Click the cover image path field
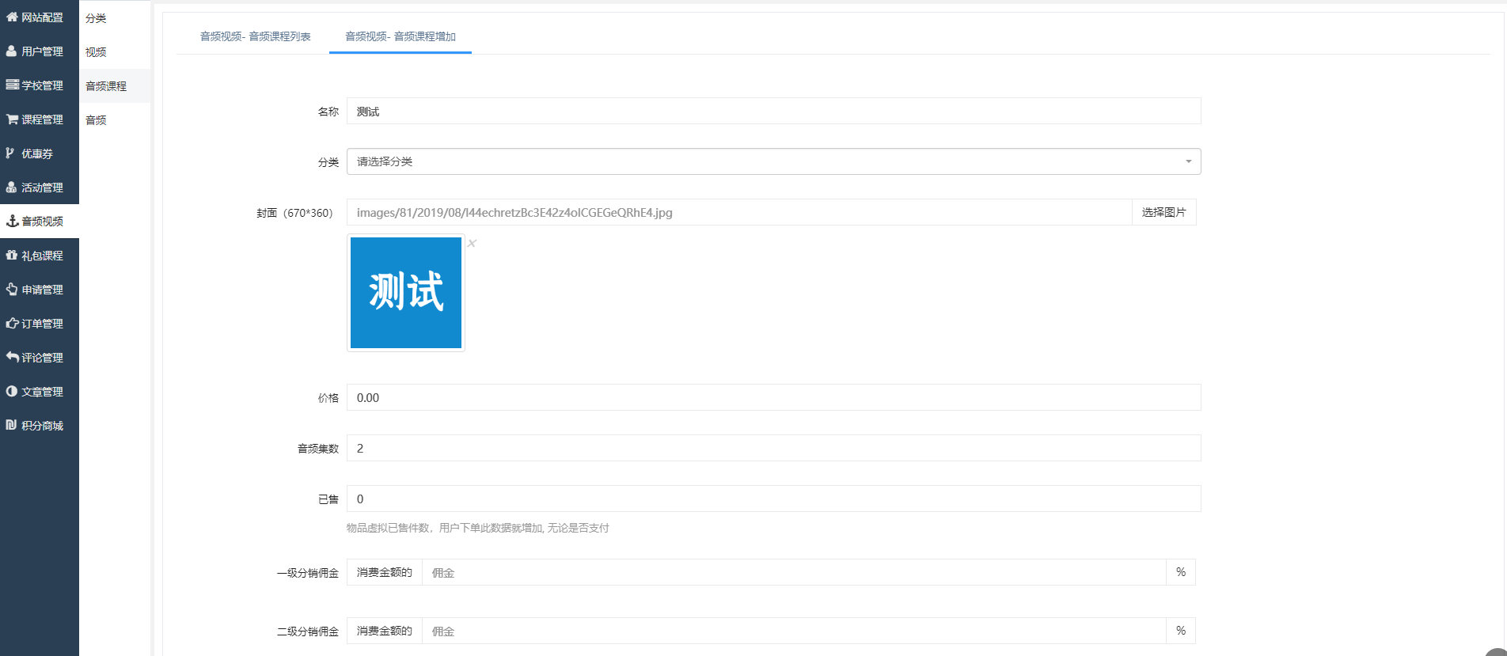 (739, 212)
